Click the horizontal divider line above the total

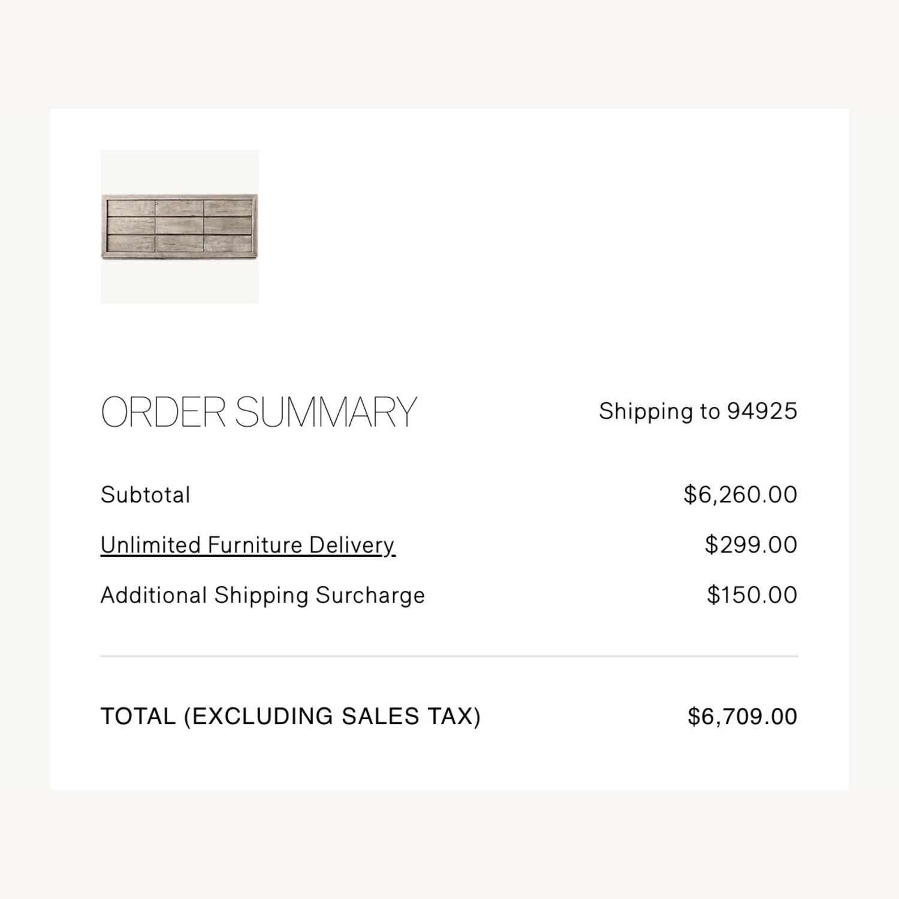coord(450,656)
